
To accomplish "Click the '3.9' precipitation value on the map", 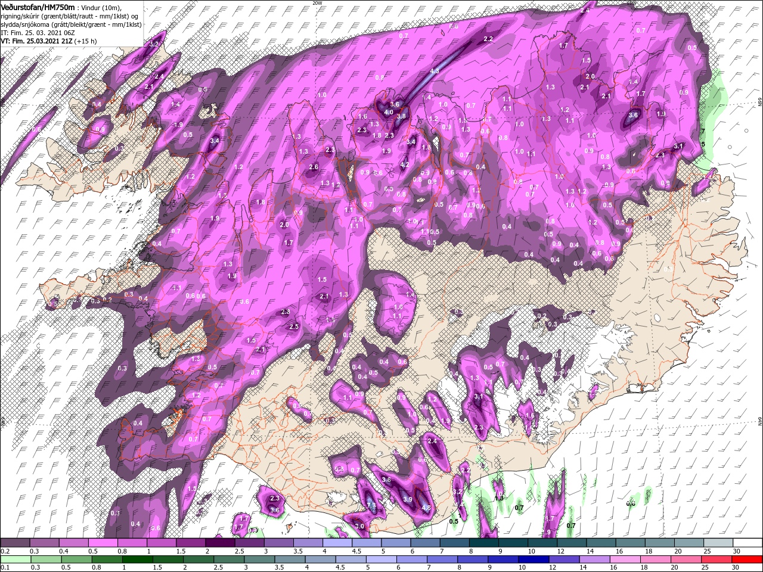I will (x=408, y=499).
